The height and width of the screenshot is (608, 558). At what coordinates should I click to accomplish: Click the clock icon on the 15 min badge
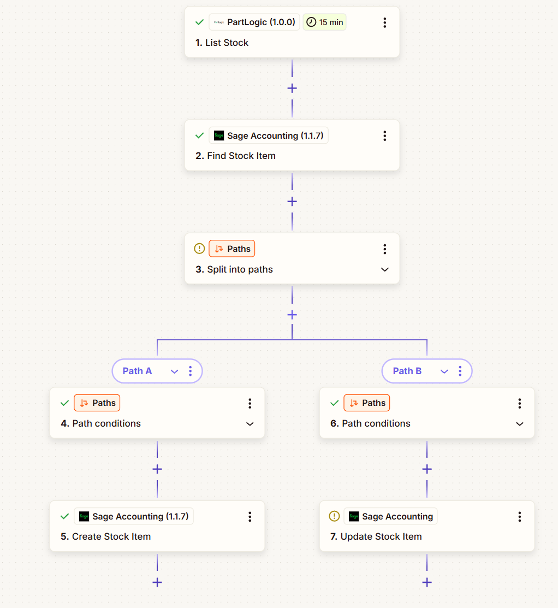coord(311,22)
